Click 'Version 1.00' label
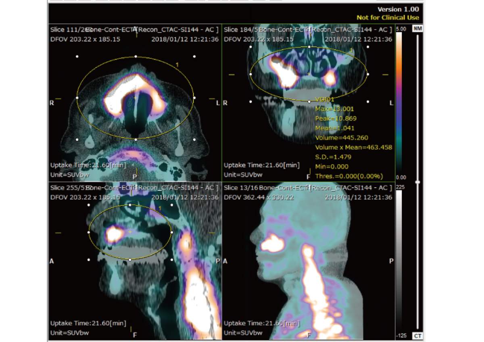This screenshot has width=484, height=342. 398,9
